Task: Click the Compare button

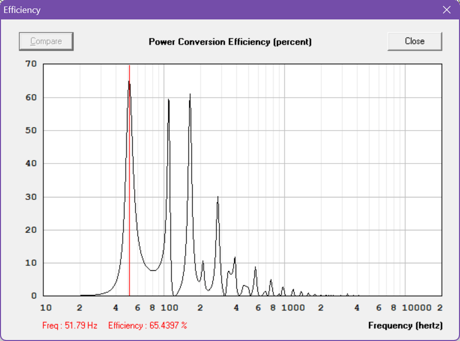Action: (x=46, y=41)
